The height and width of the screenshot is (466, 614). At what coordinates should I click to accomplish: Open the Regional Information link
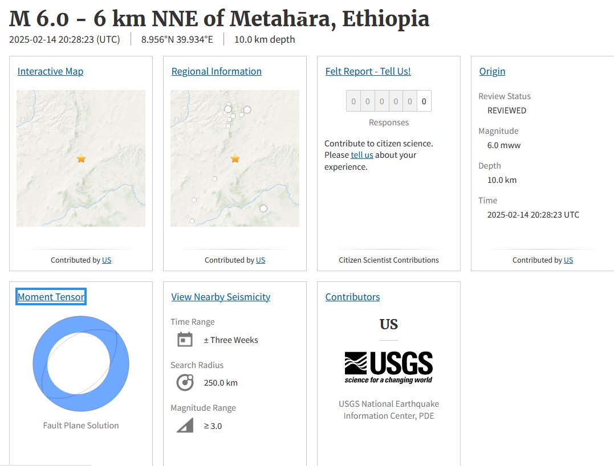[x=217, y=71]
